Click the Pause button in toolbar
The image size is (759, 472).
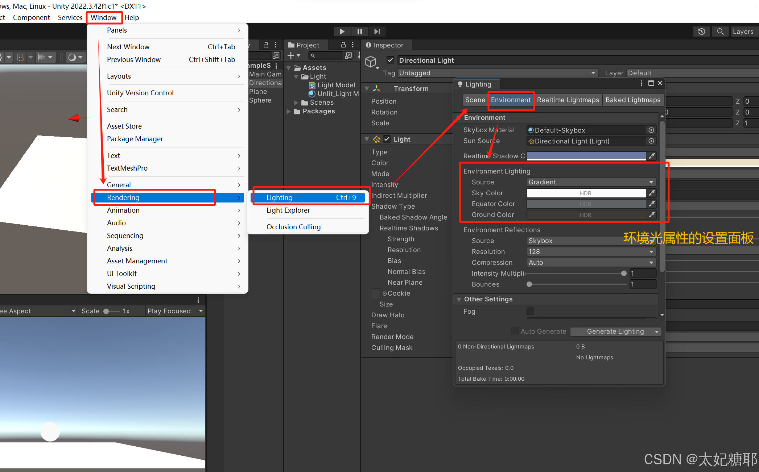click(359, 32)
